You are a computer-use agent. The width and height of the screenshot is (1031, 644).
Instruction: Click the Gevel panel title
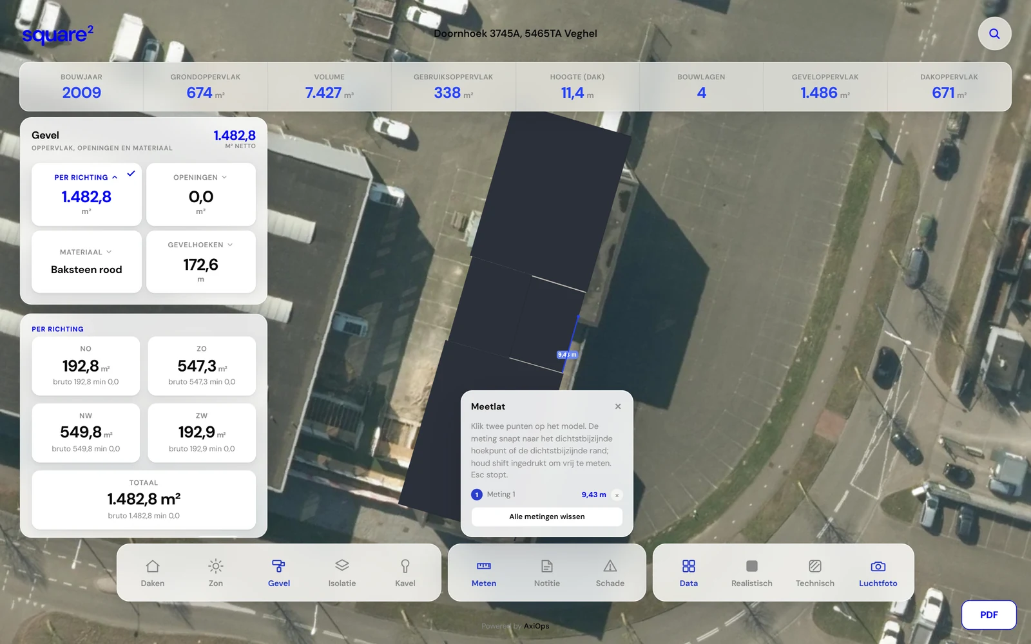coord(45,135)
